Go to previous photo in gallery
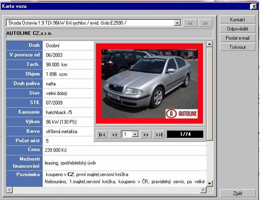 (115, 135)
